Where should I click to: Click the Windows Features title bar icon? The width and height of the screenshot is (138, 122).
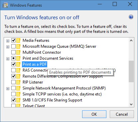(x=5, y=5)
